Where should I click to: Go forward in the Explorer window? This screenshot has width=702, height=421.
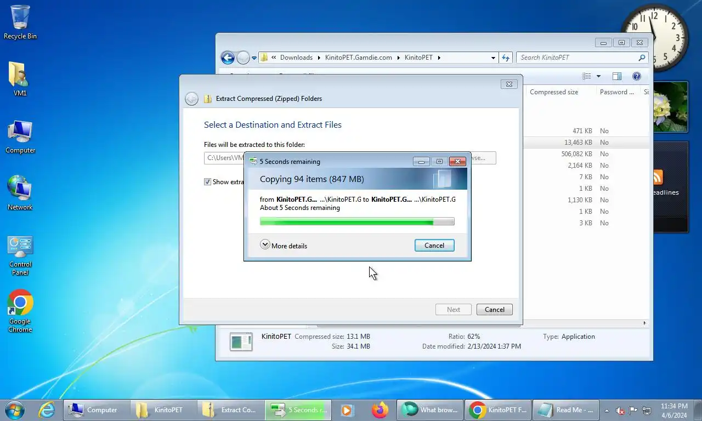coord(243,58)
